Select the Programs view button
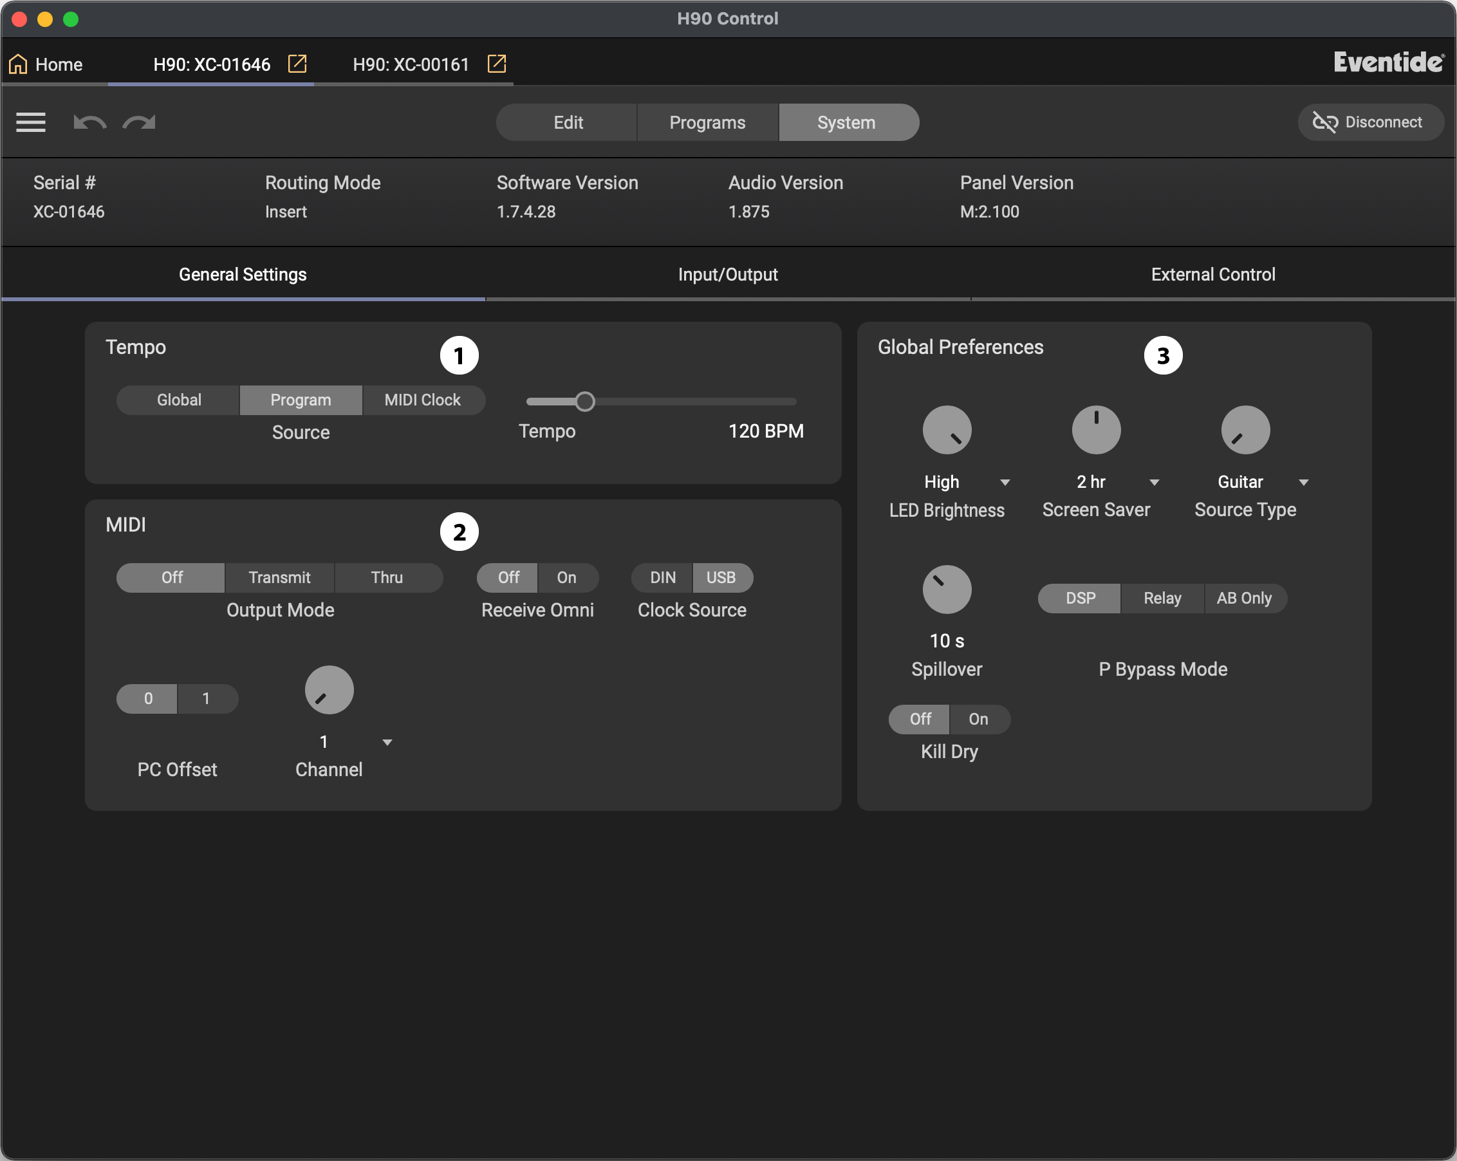 tap(707, 122)
